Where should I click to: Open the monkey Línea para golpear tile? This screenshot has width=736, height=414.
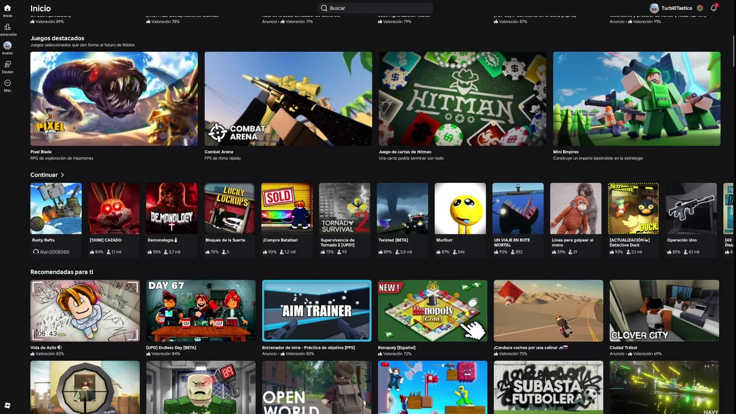(x=576, y=208)
